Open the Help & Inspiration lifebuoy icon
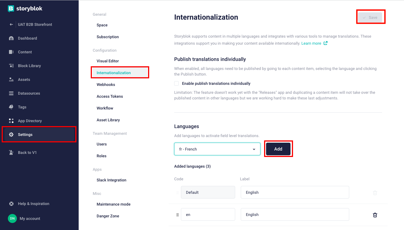The width and height of the screenshot is (404, 230). 11,204
